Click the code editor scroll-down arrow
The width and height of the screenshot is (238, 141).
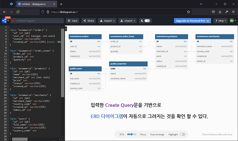(62, 136)
